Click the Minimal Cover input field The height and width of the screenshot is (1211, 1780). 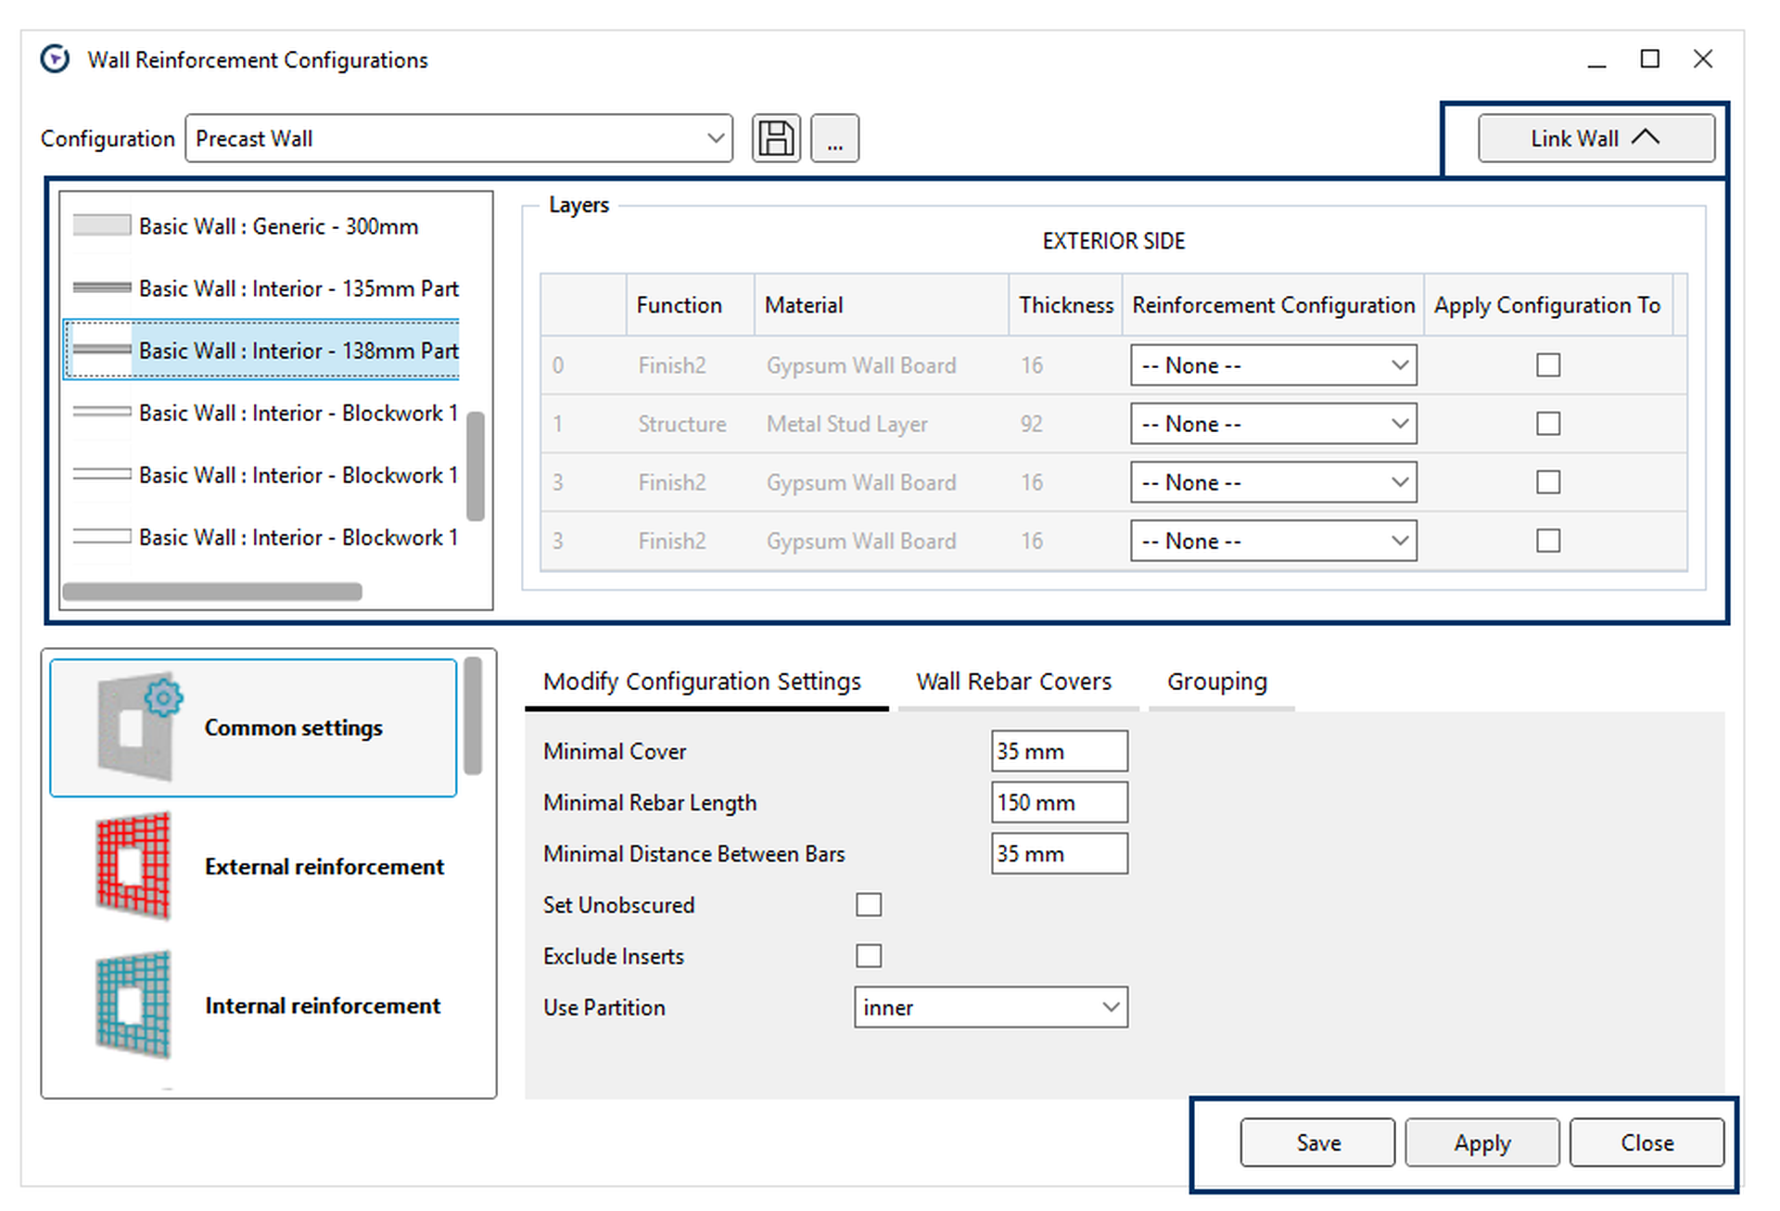(1058, 751)
